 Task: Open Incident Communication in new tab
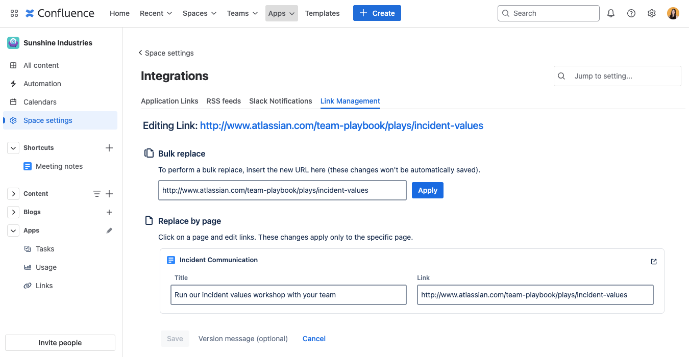click(653, 261)
